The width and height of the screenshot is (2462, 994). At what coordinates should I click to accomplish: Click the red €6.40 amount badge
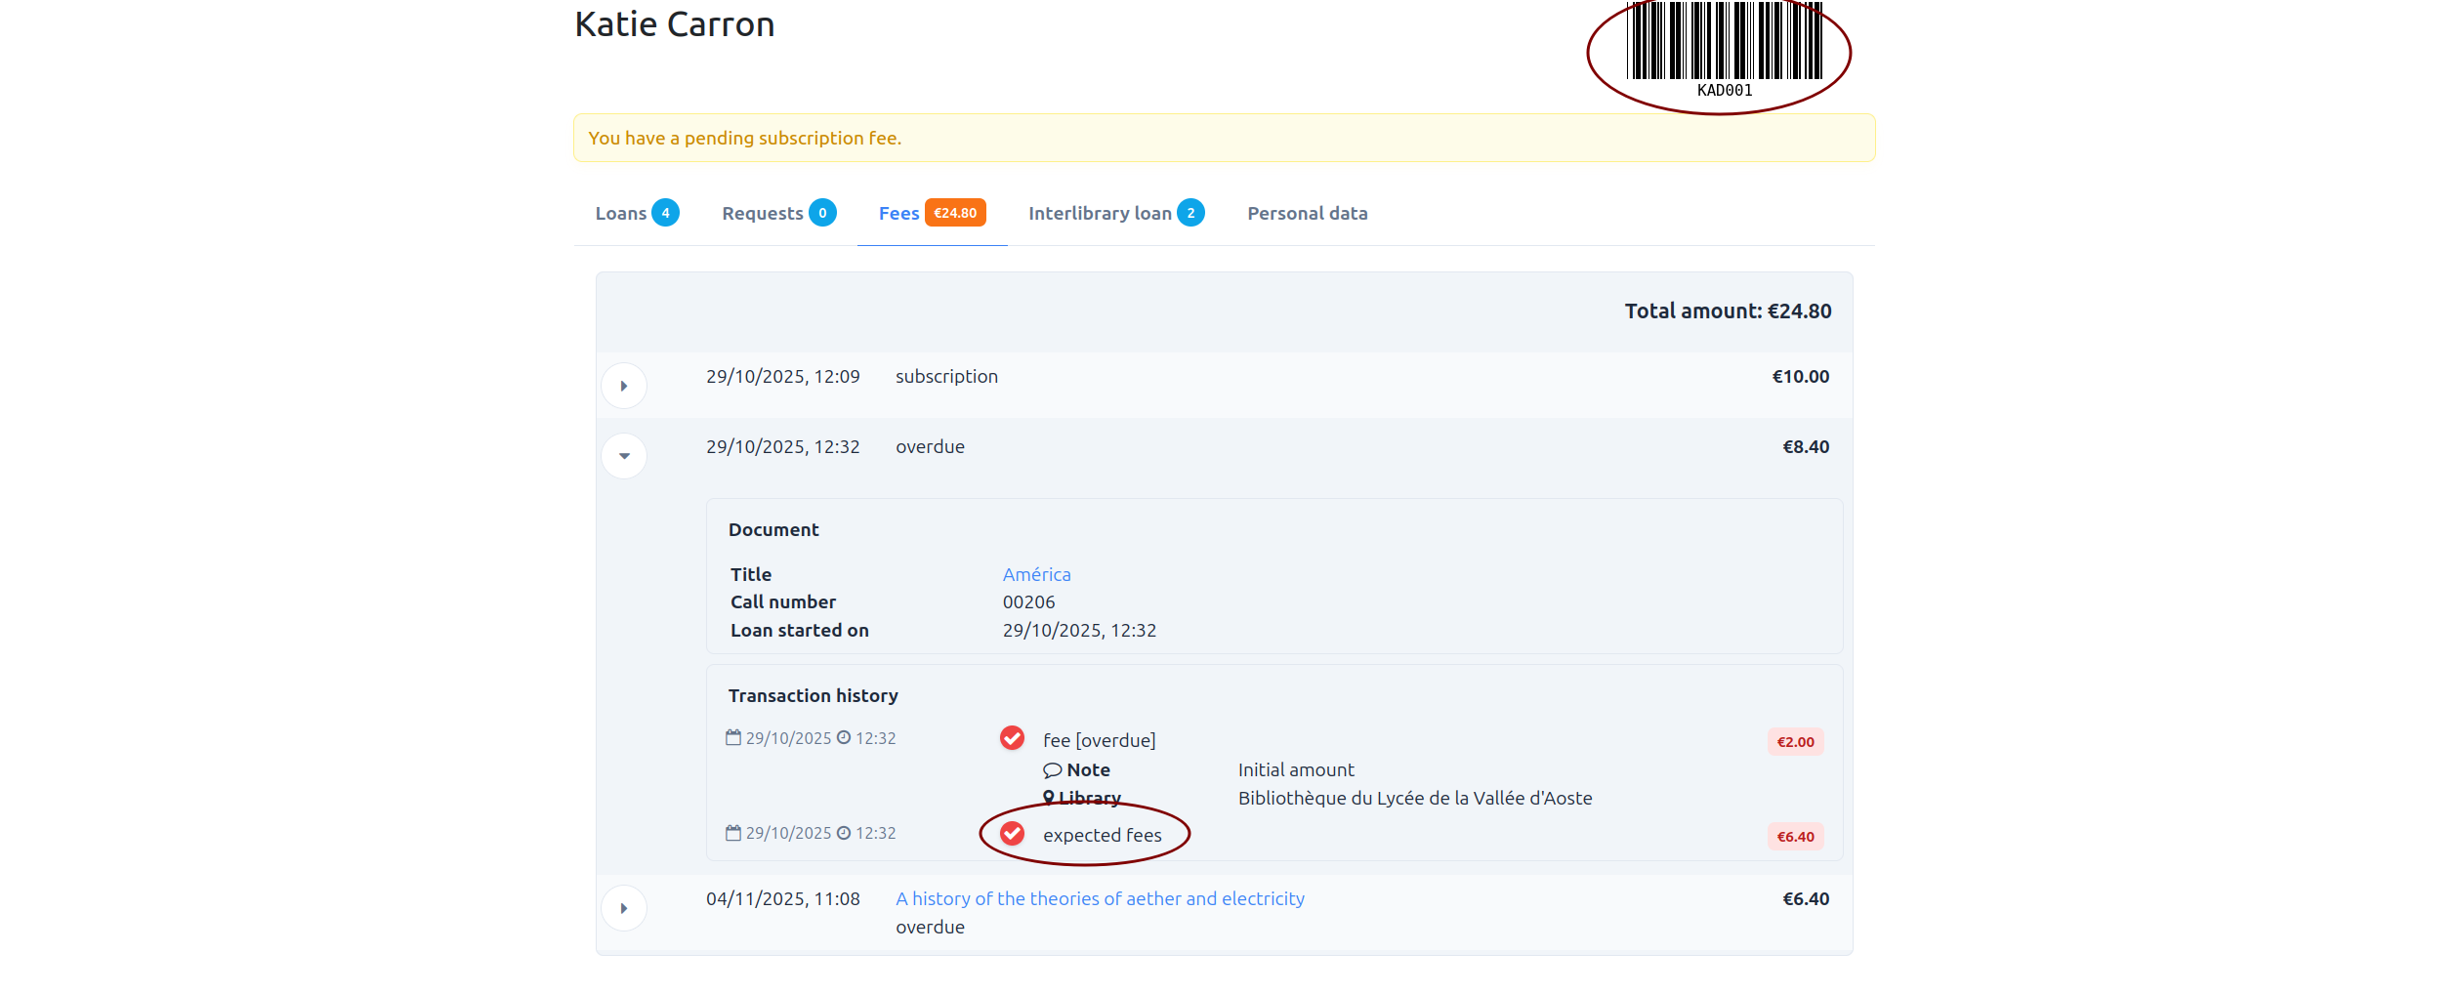[x=1795, y=837]
